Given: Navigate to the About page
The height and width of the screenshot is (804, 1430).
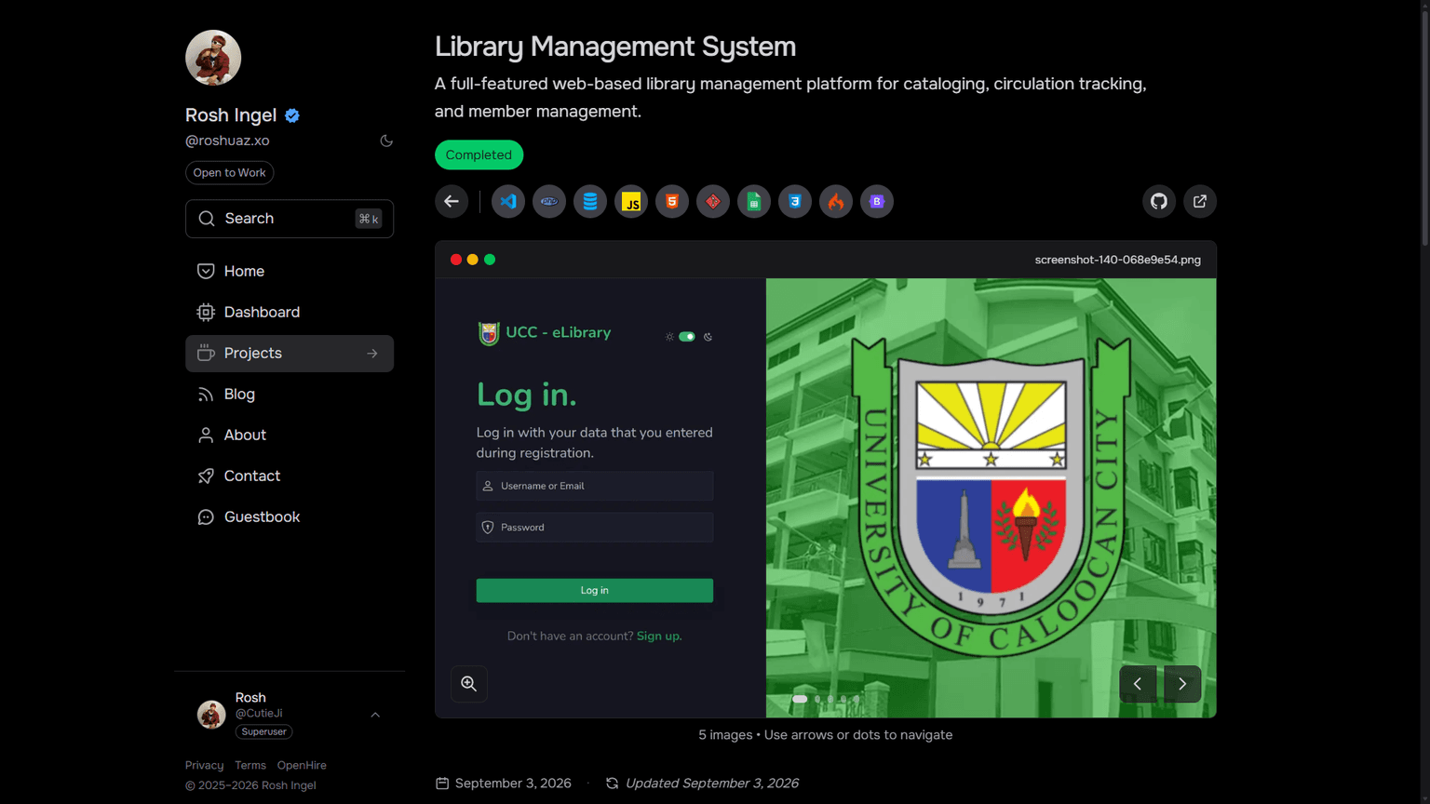Looking at the screenshot, I should [x=290, y=435].
